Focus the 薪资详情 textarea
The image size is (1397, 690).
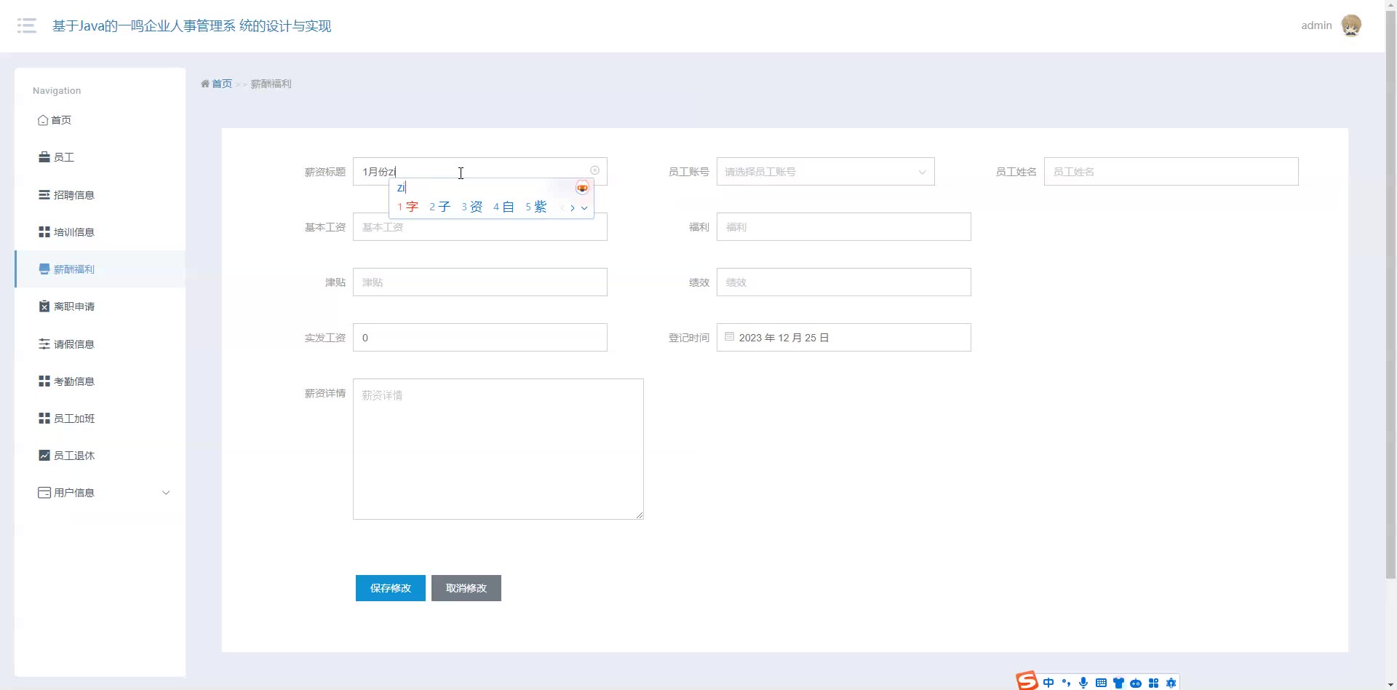(x=498, y=449)
